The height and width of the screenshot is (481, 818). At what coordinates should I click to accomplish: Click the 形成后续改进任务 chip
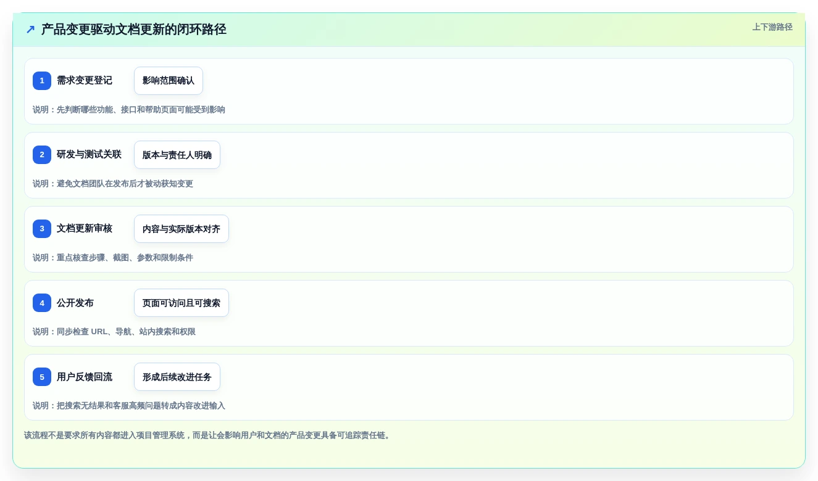[x=177, y=377]
